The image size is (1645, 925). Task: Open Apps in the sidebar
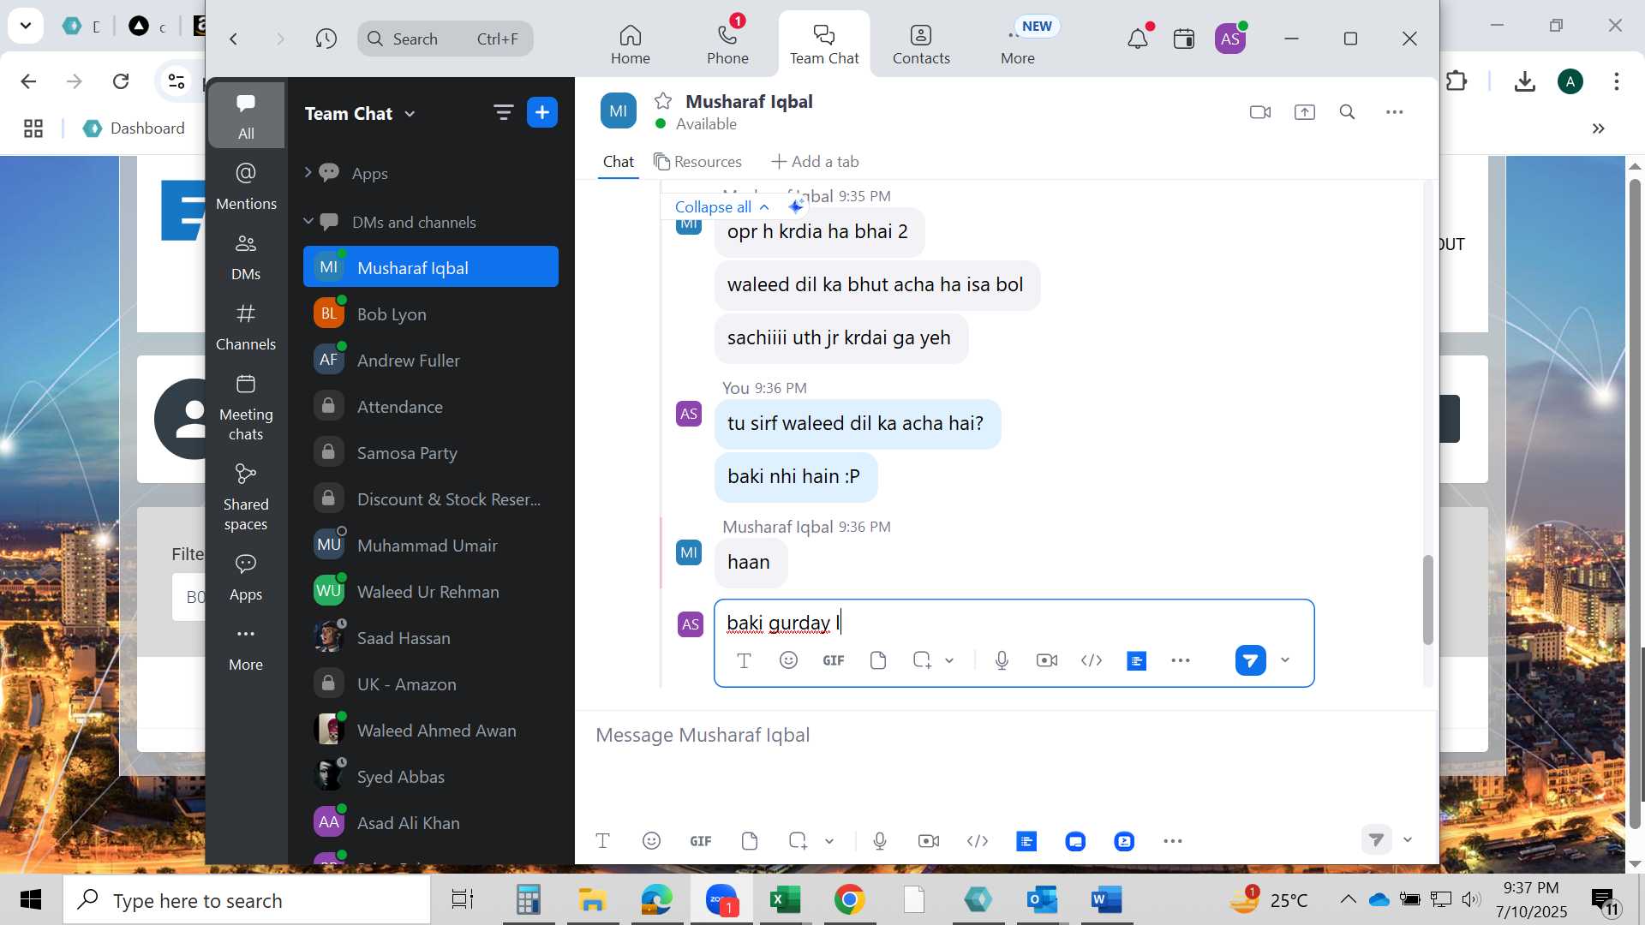click(x=246, y=577)
